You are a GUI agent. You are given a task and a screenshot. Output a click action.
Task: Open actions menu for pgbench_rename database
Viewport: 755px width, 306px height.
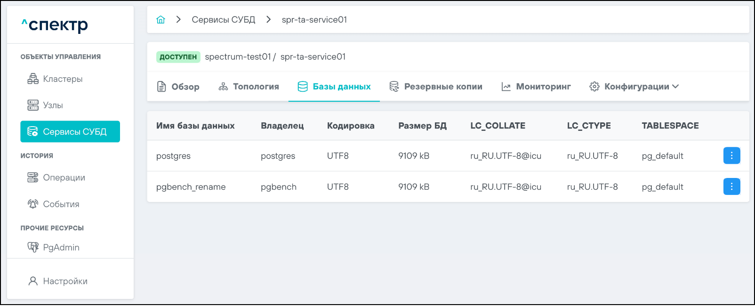[x=731, y=187]
